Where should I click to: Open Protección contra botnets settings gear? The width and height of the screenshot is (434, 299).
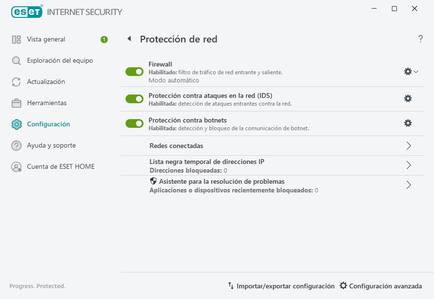408,123
